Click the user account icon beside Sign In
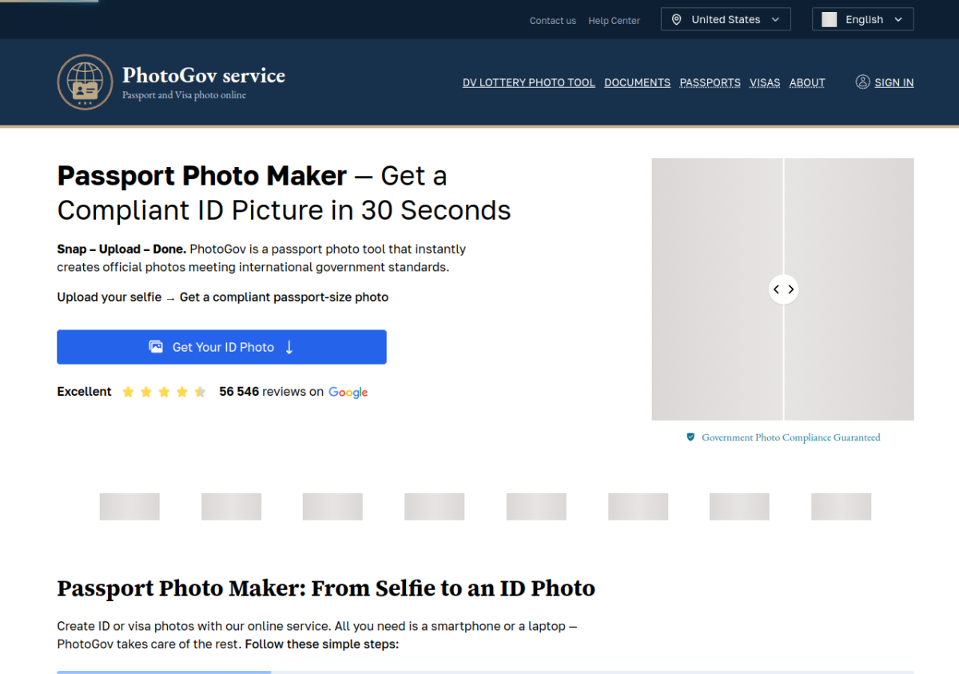Viewport: 959px width, 674px height. pos(862,82)
